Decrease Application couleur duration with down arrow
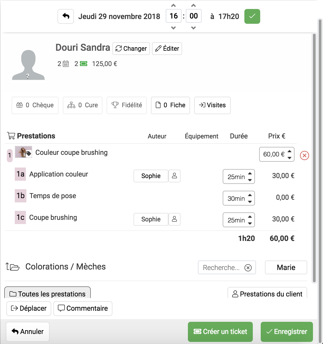This screenshot has height=344, width=323. point(250,180)
